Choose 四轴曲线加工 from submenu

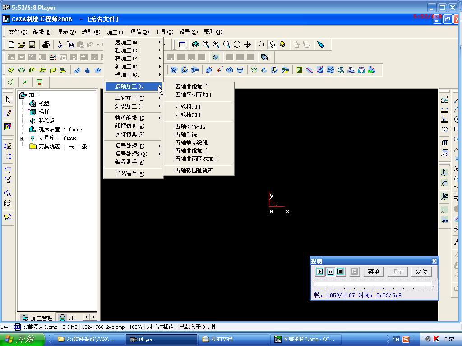click(199, 87)
